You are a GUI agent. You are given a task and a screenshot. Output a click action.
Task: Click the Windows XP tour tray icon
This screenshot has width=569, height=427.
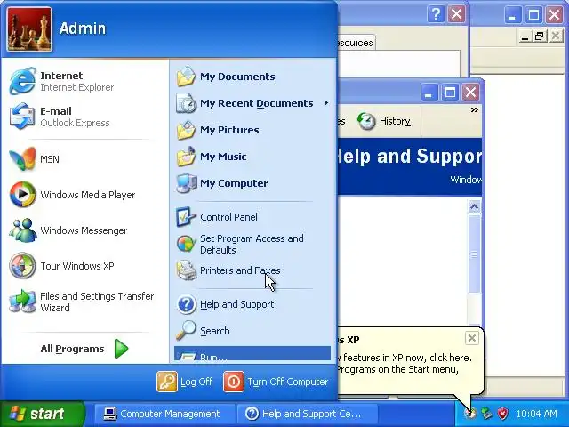470,414
